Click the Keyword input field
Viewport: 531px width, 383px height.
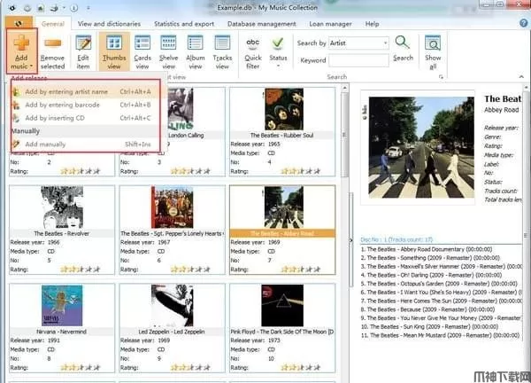pos(358,60)
